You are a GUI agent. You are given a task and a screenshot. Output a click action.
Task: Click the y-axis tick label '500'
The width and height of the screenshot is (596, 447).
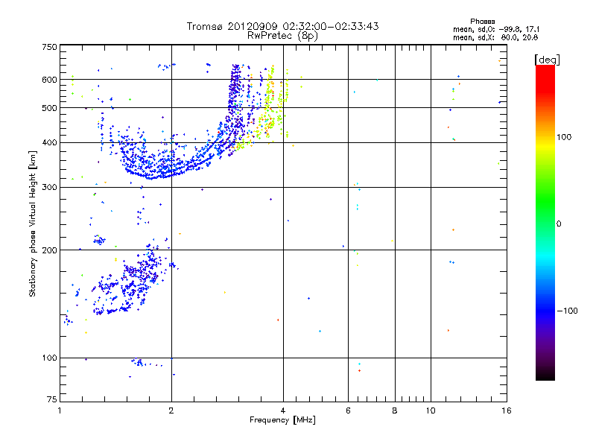pyautogui.click(x=49, y=108)
